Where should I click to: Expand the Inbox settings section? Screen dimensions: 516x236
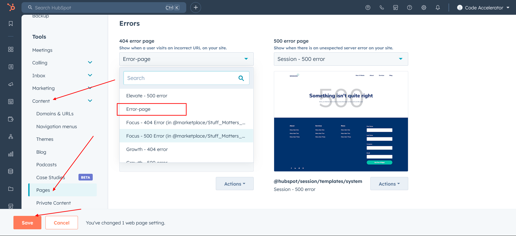(90, 75)
